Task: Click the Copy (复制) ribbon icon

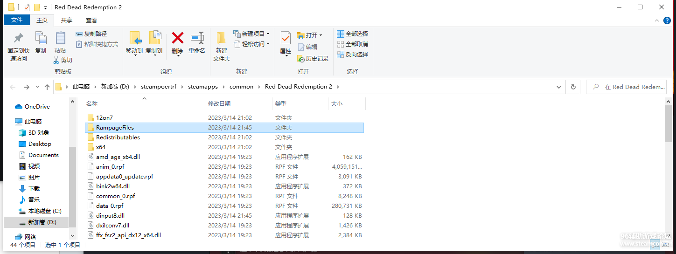Action: tap(41, 39)
